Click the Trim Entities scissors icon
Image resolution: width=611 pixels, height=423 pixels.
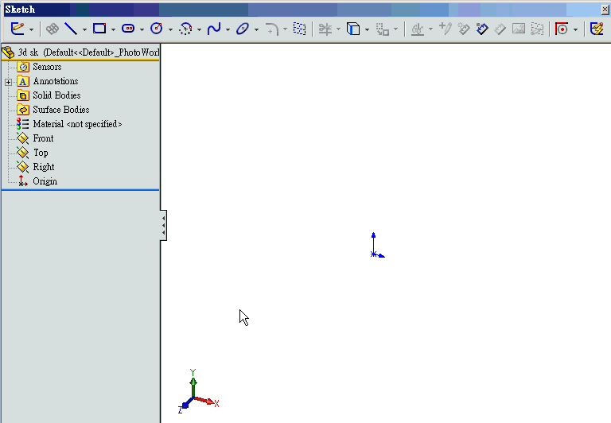pos(325,29)
